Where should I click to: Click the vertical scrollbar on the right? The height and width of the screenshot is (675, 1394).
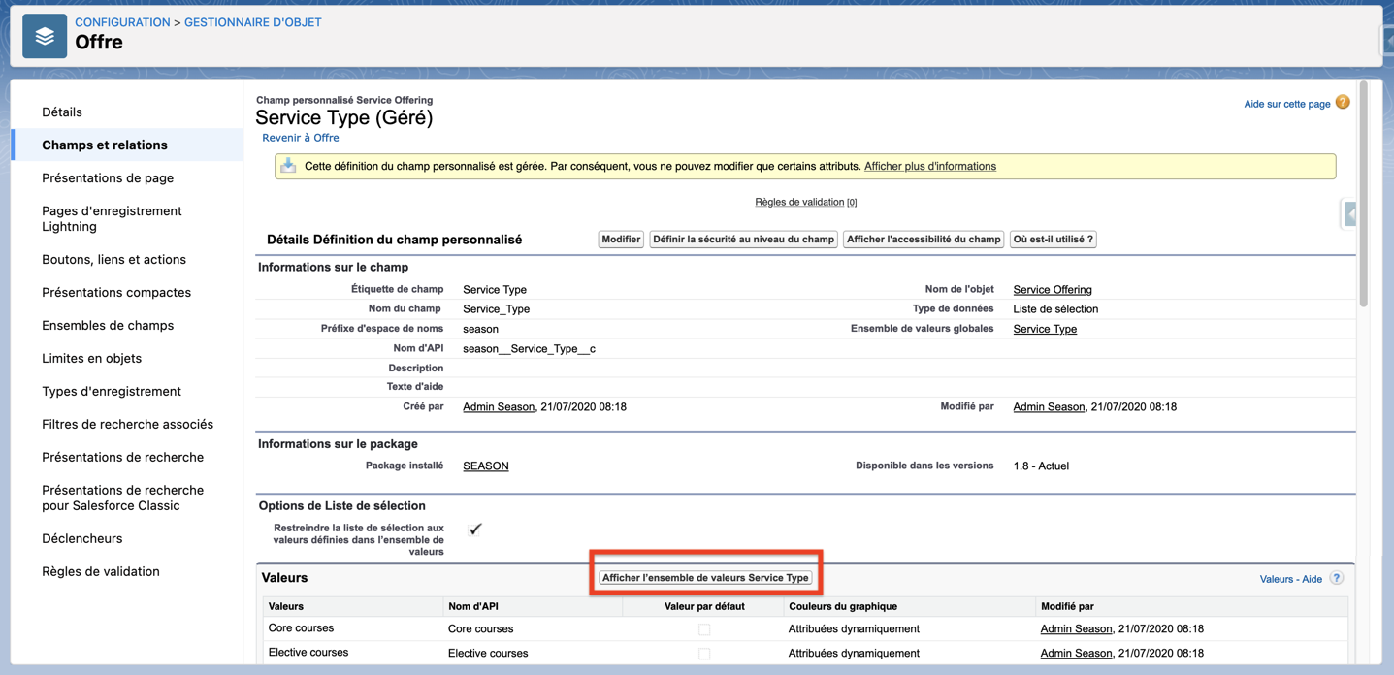point(1364,194)
